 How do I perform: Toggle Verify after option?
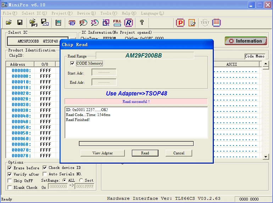tap(10, 174)
